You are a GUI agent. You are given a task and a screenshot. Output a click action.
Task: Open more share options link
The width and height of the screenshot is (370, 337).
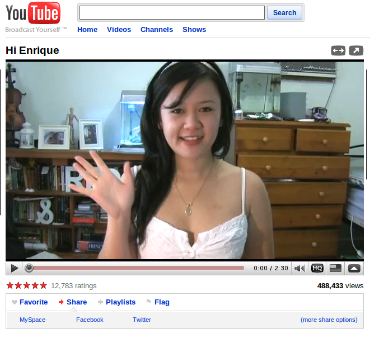tap(329, 320)
